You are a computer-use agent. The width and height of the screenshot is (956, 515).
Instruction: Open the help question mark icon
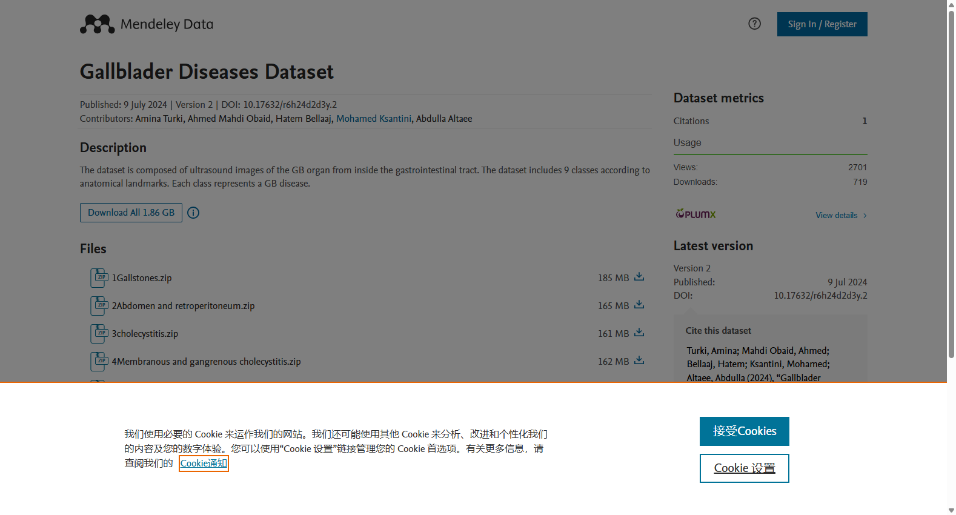pyautogui.click(x=754, y=24)
